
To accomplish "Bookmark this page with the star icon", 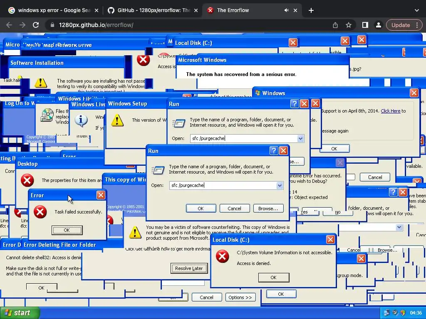I will (x=349, y=25).
